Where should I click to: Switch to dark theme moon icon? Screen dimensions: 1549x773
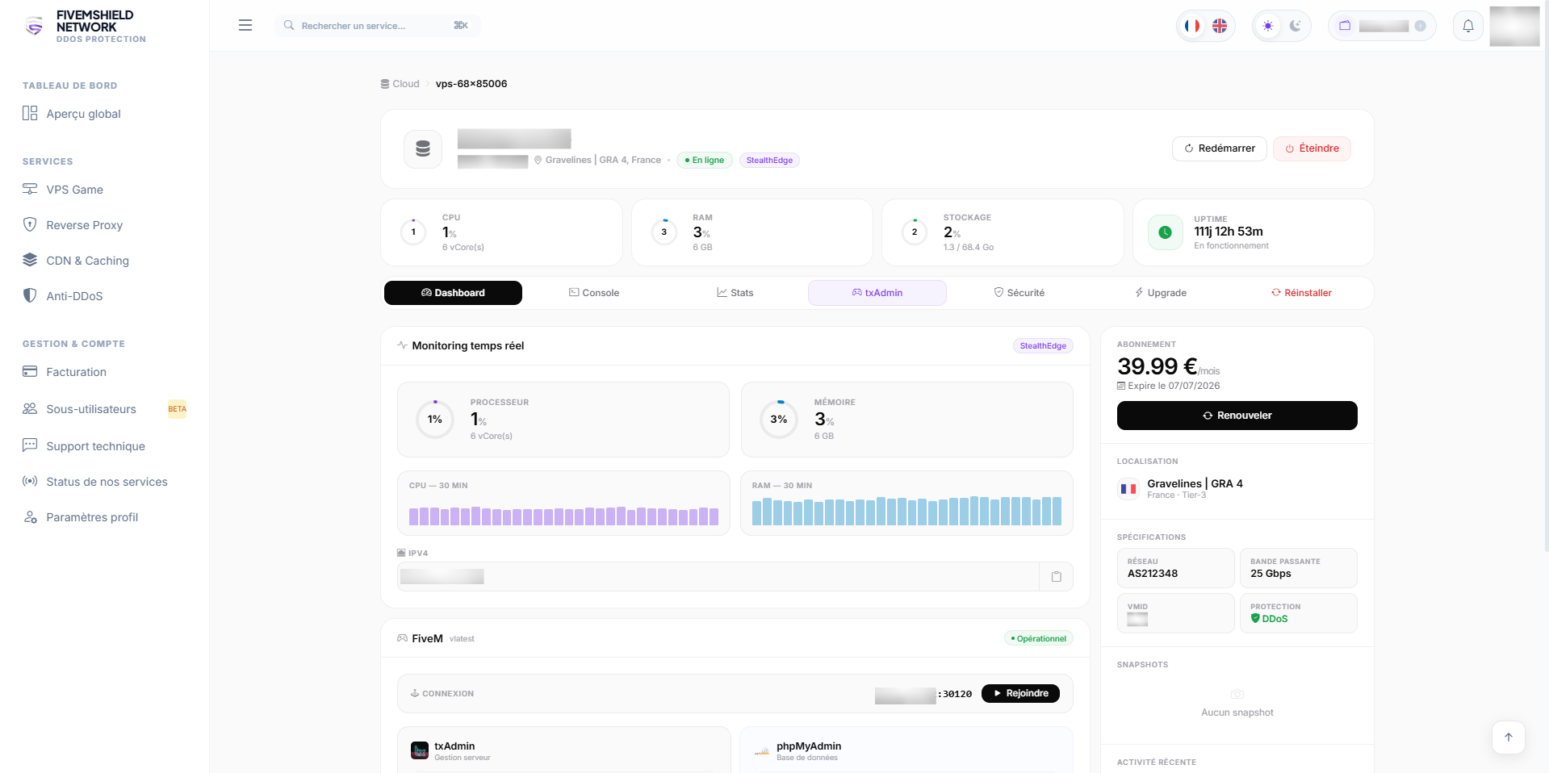pyautogui.click(x=1296, y=26)
